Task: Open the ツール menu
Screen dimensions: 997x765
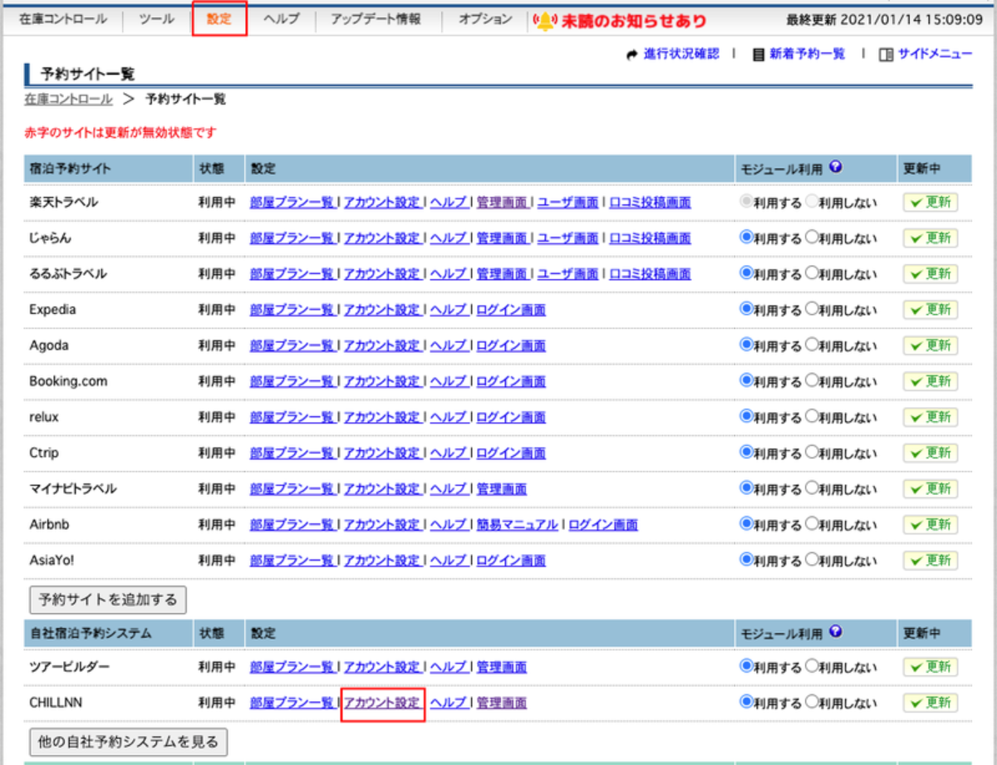Action: 156,19
